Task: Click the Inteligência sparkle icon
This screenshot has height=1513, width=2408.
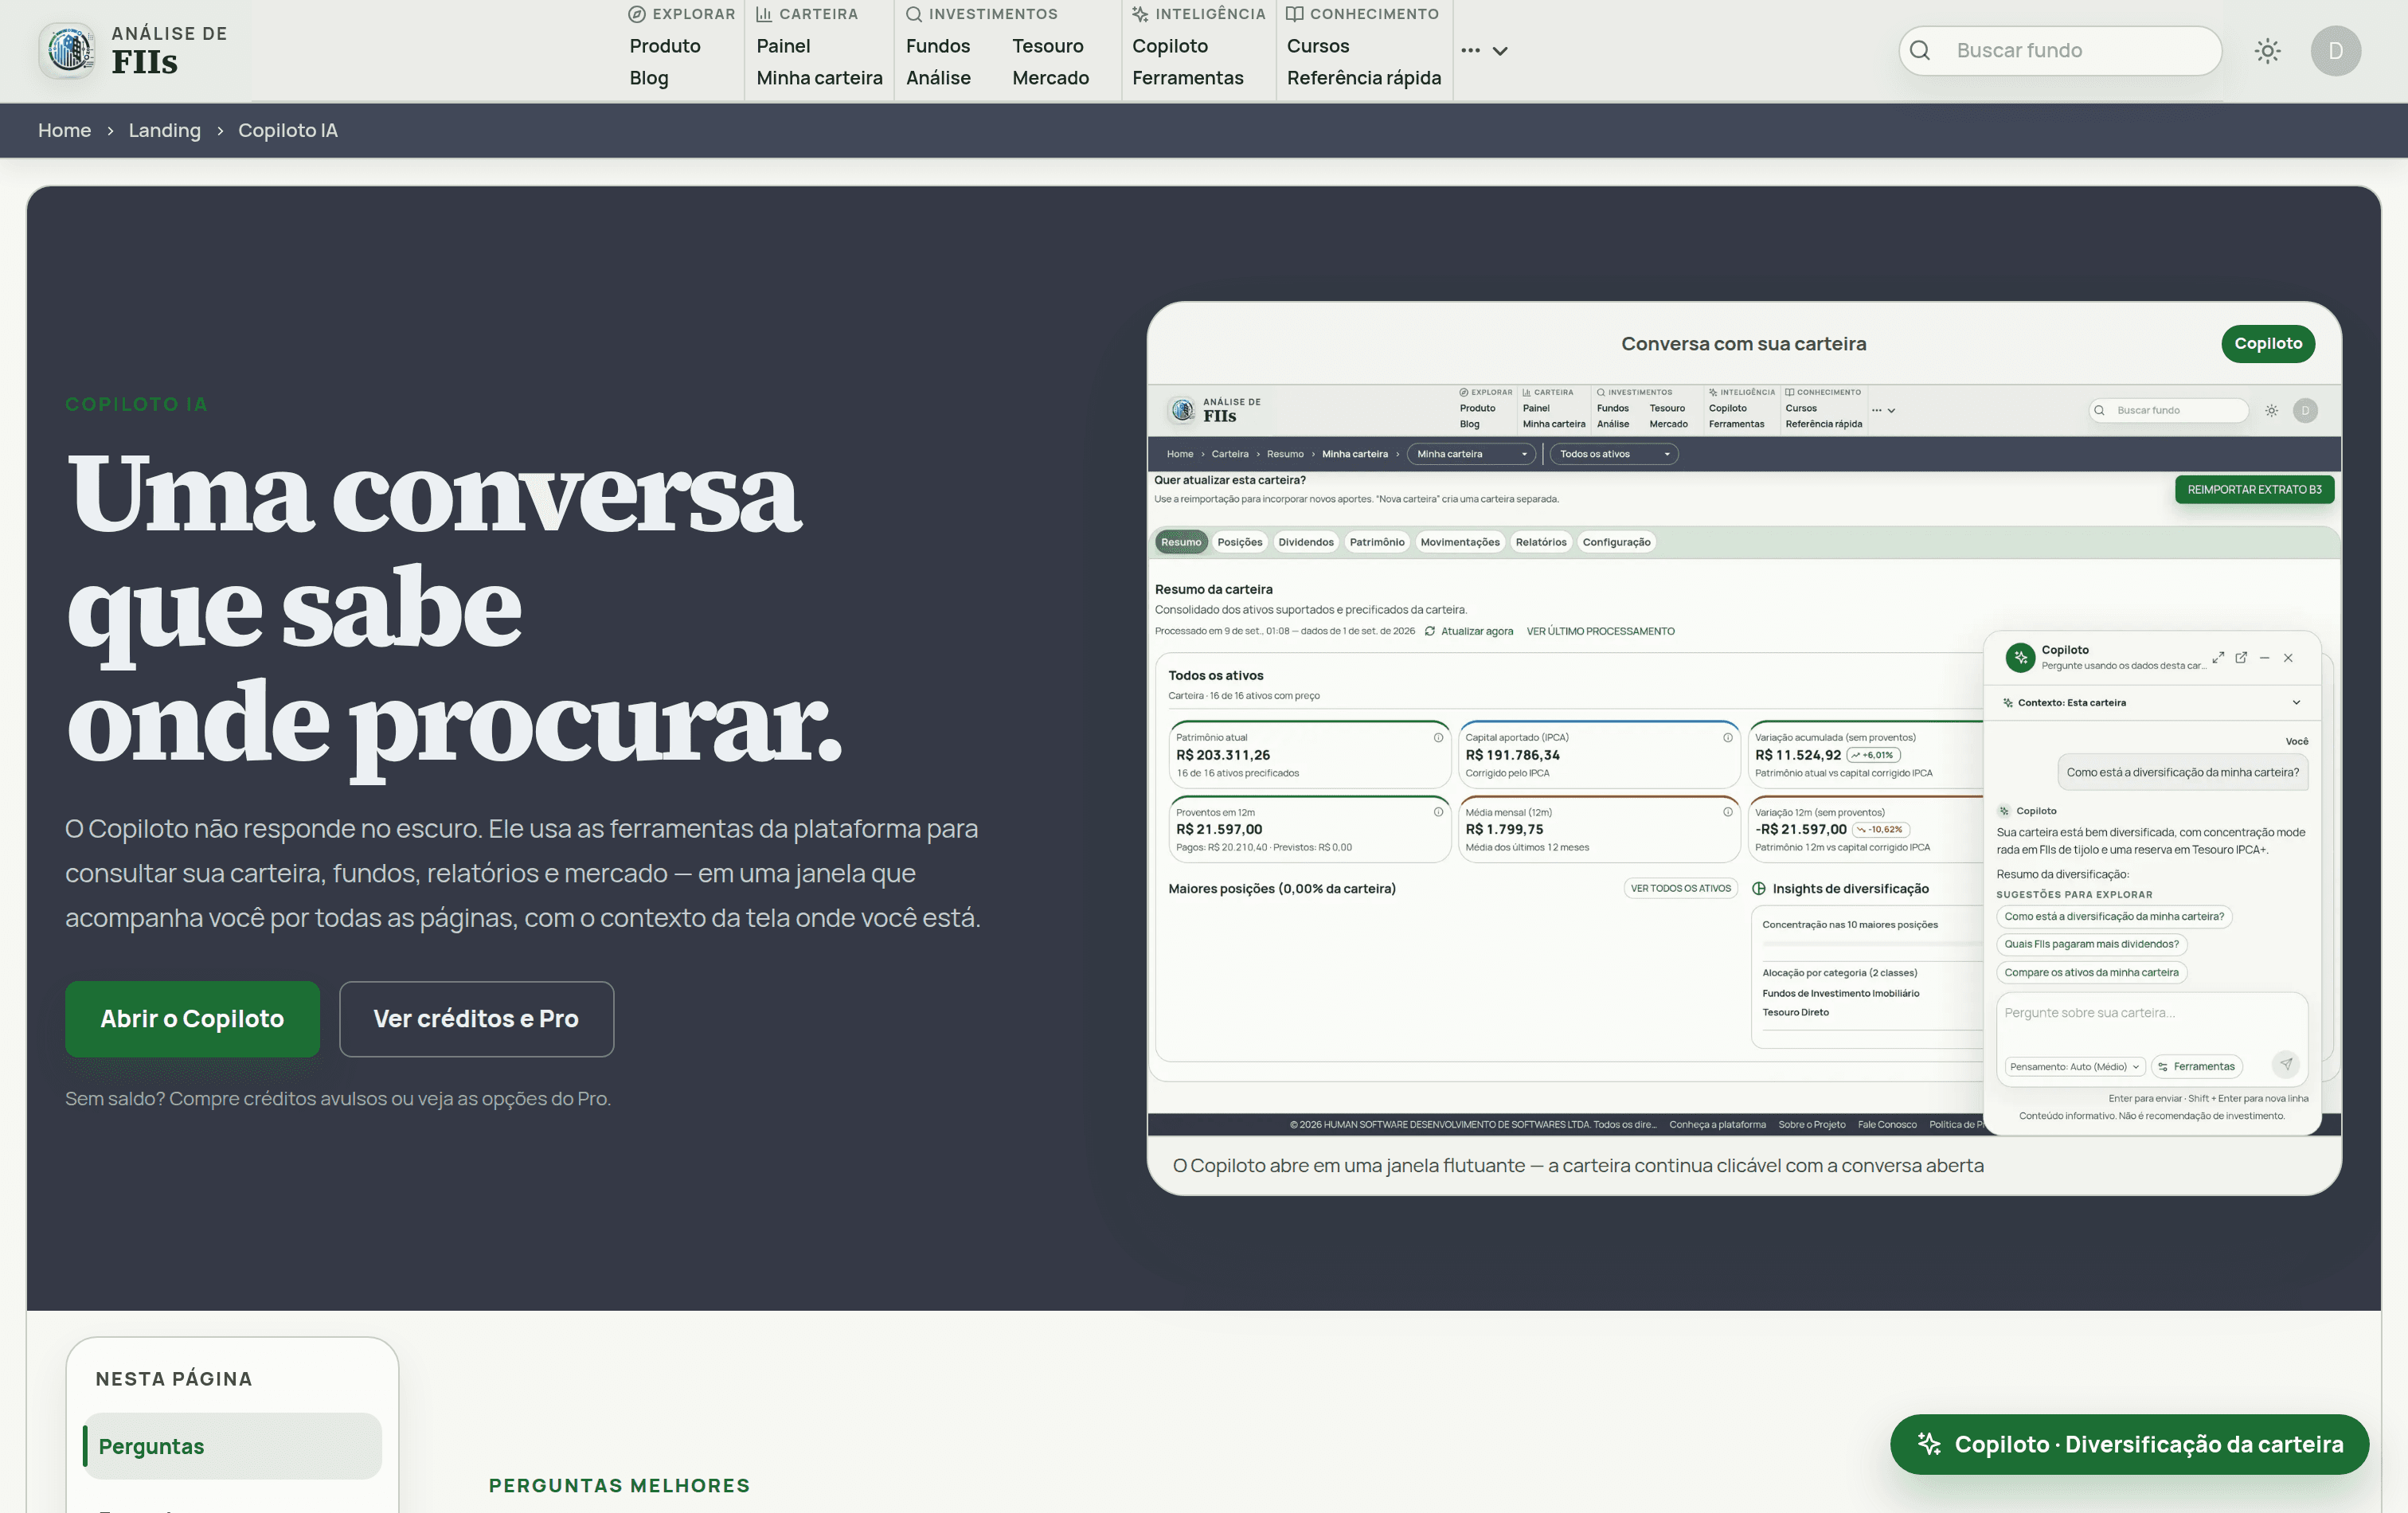Action: pos(1140,14)
